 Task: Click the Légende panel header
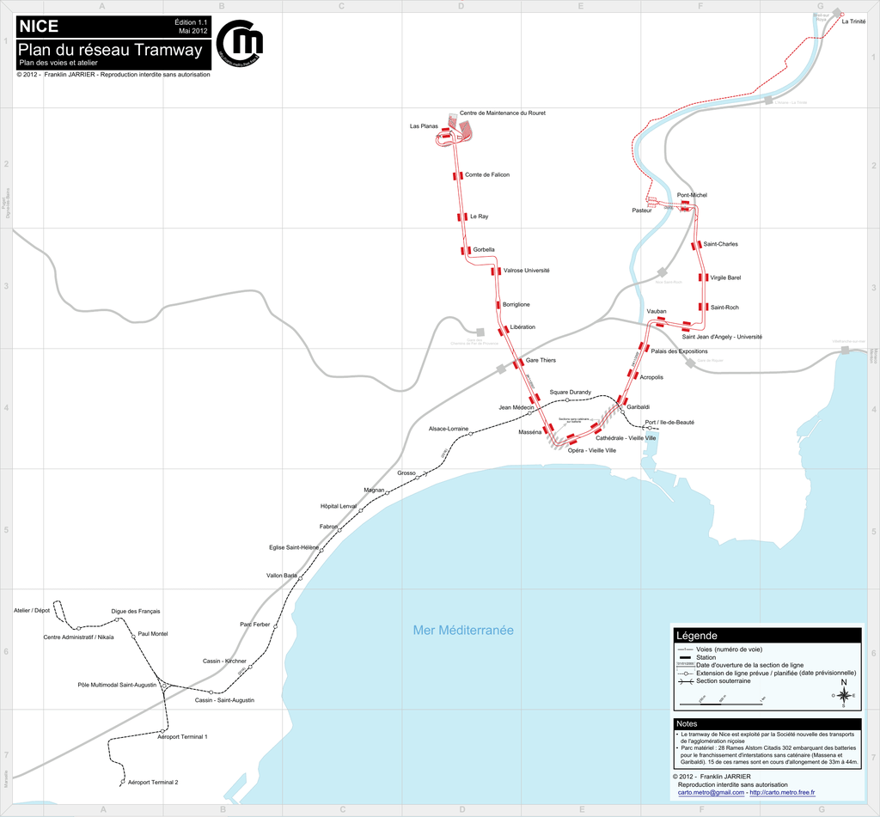pos(766,635)
